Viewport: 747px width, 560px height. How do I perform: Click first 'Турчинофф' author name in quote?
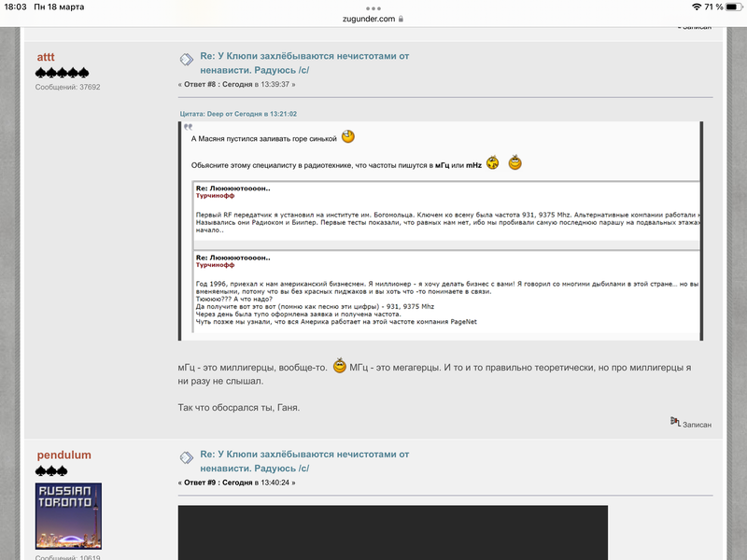pyautogui.click(x=215, y=195)
